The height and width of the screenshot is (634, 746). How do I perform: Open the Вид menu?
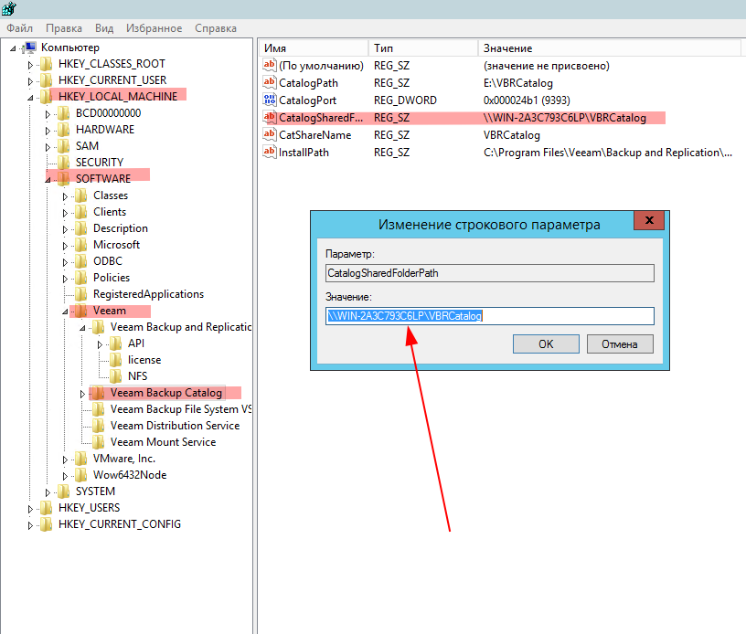[104, 28]
